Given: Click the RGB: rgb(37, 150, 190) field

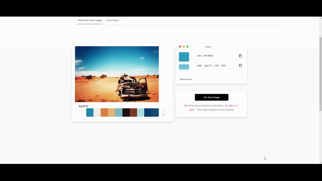Looking at the screenshot, I should point(220,66).
